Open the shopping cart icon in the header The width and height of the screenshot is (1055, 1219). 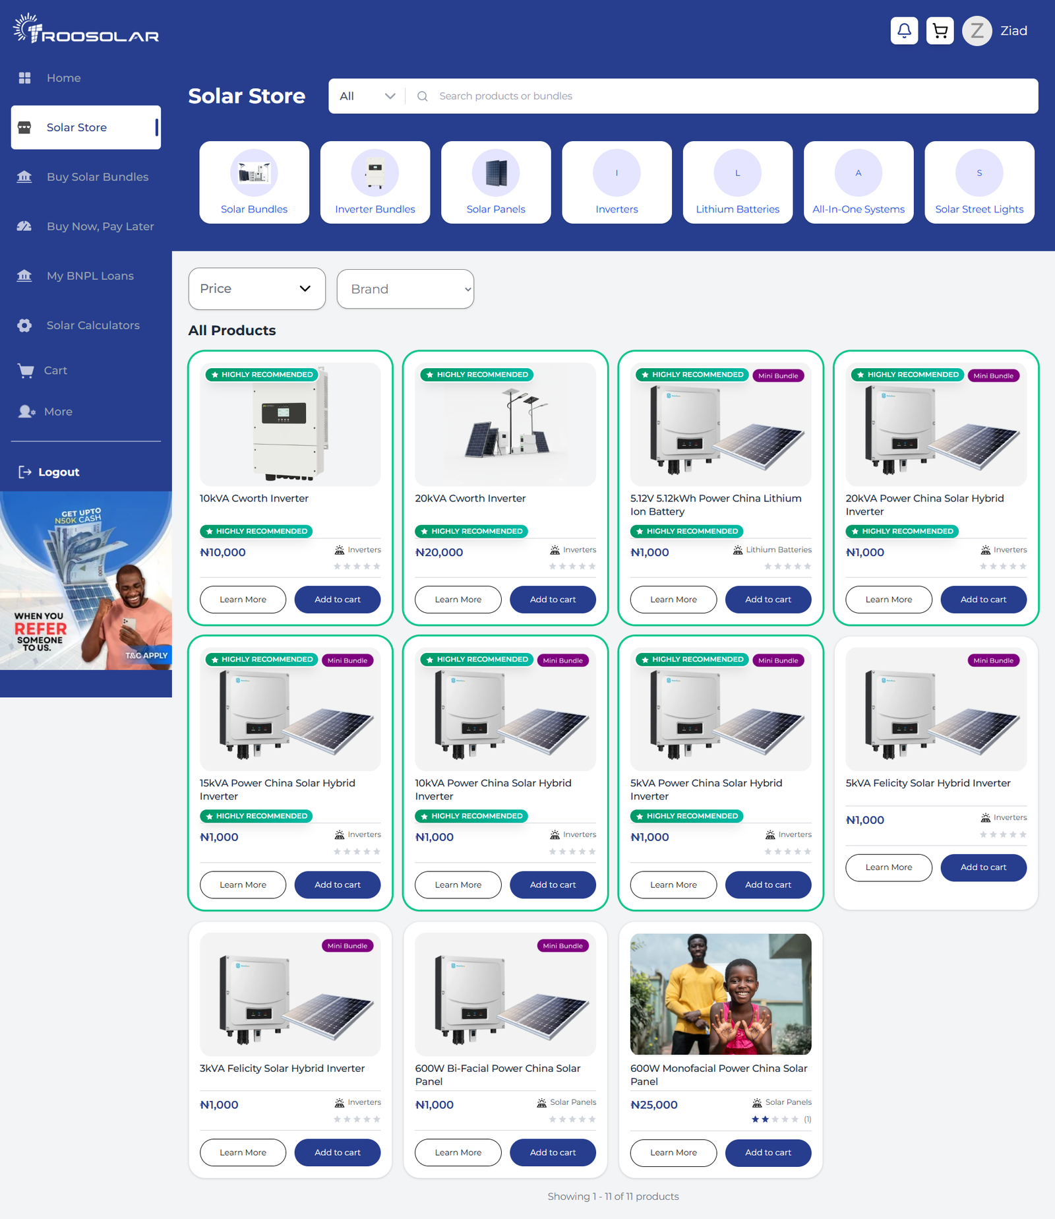coord(940,30)
